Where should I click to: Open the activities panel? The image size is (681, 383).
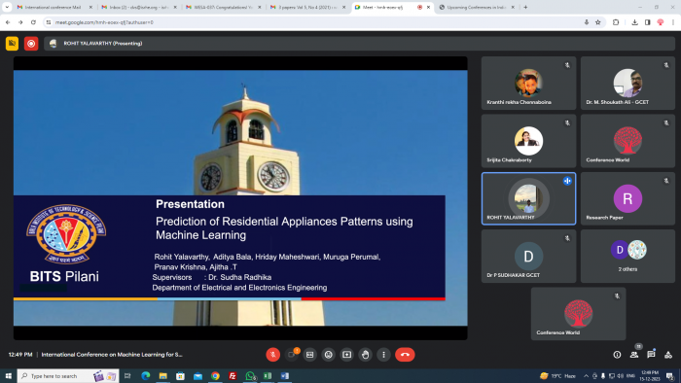click(x=668, y=355)
